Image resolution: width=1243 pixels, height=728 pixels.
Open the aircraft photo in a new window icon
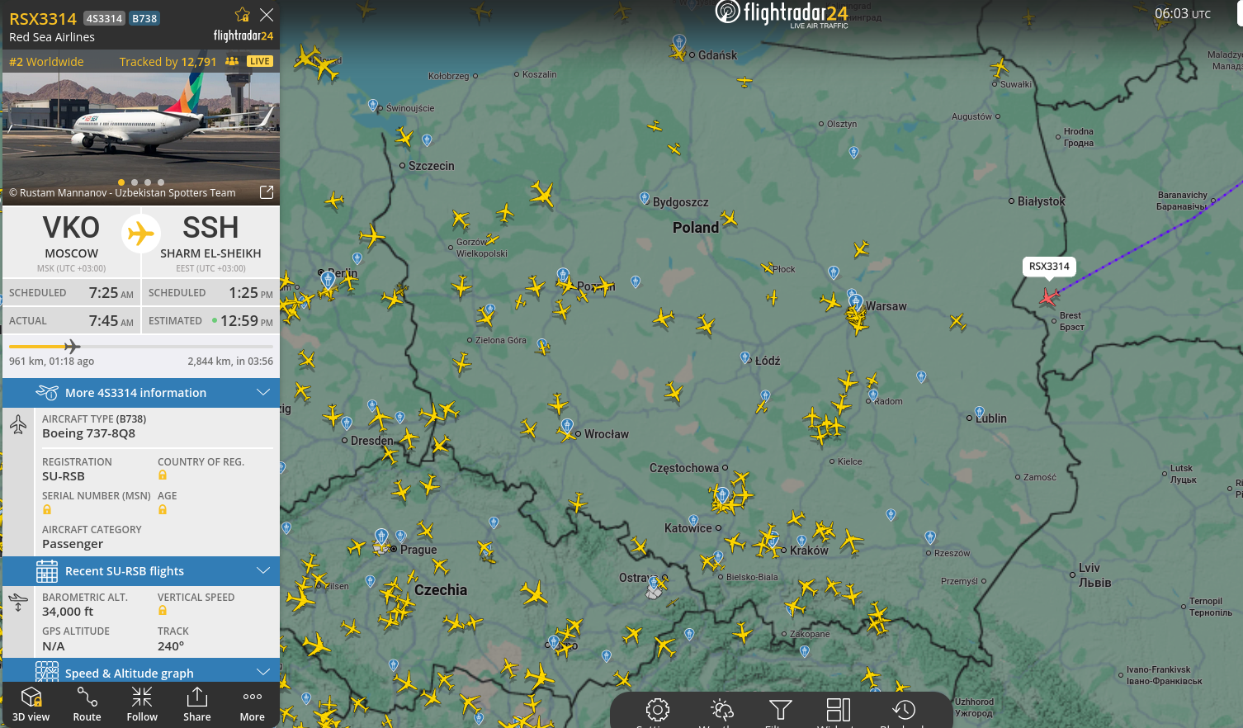click(x=267, y=192)
